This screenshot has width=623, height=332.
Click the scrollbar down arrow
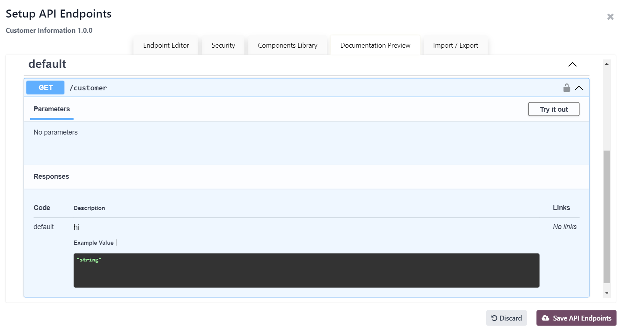coord(607,293)
